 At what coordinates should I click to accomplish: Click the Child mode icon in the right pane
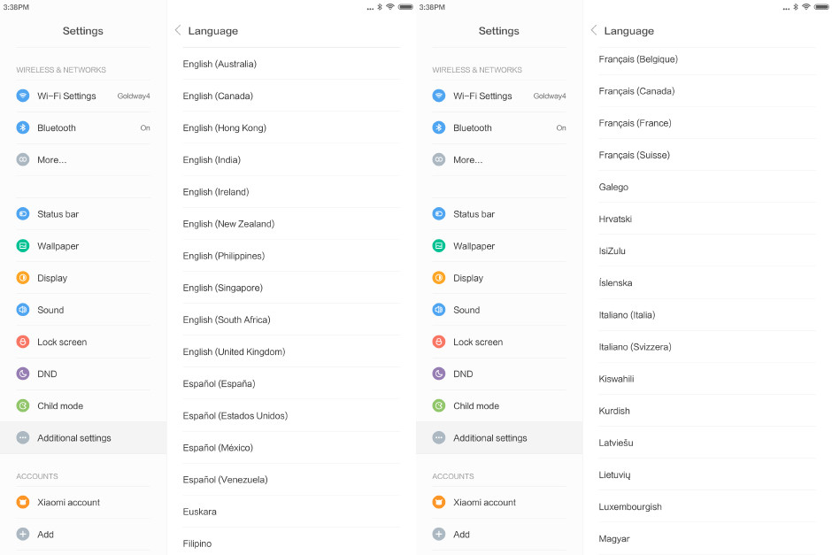439,405
